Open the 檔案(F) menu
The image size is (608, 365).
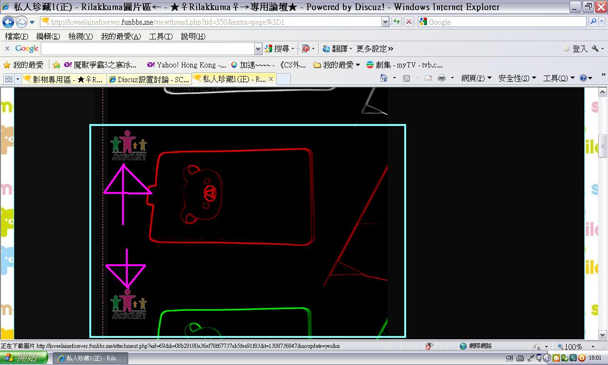pos(17,37)
